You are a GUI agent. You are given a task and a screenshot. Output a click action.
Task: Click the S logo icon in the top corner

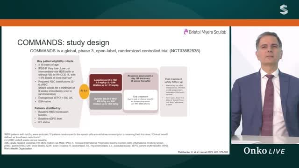pyautogui.click(x=284, y=10)
